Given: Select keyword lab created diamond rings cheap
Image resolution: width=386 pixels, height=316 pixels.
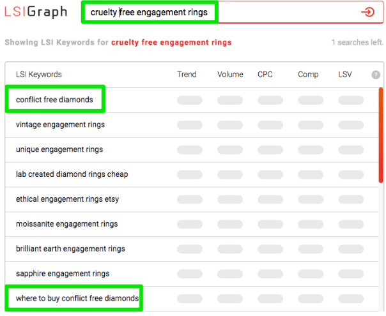Looking at the screenshot, I should tap(72, 174).
